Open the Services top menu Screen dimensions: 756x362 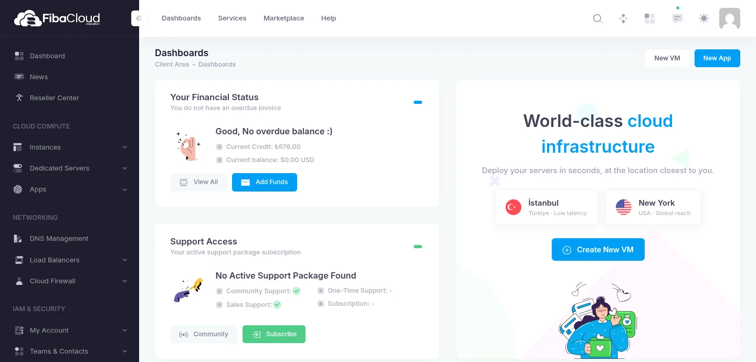pos(232,18)
